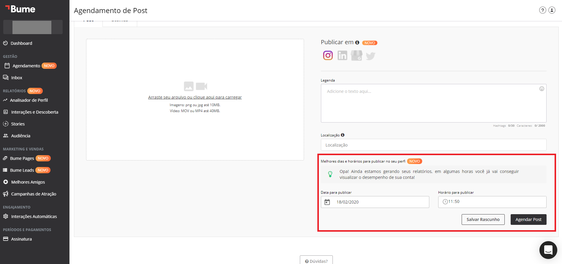Click the help question mark icon
This screenshot has height=264, width=562.
tap(542, 10)
